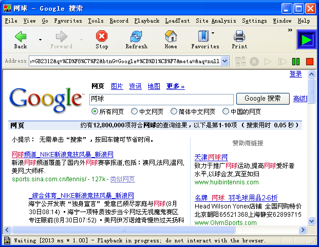Click the 类似网页 similar pages link
Viewport: 319px width, 247px height.
pyautogui.click(x=122, y=179)
